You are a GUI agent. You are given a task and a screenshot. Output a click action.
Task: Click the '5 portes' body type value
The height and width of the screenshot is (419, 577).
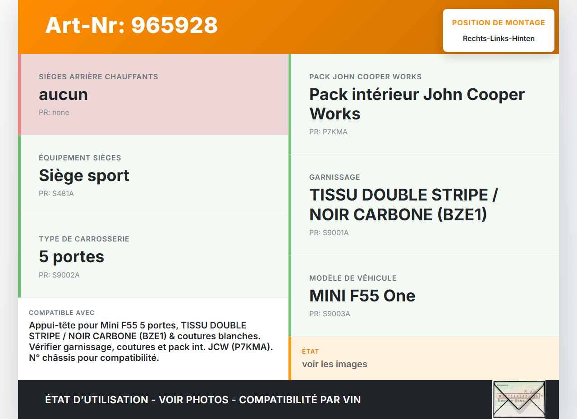tap(71, 257)
